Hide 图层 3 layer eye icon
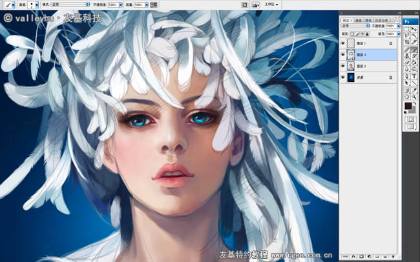 click(x=343, y=55)
